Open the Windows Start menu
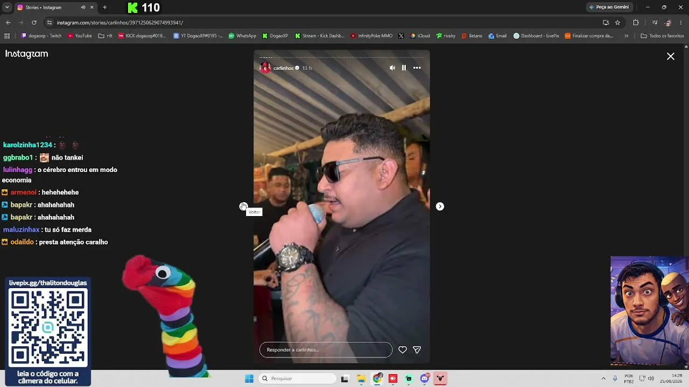The image size is (689, 387). pos(249,378)
